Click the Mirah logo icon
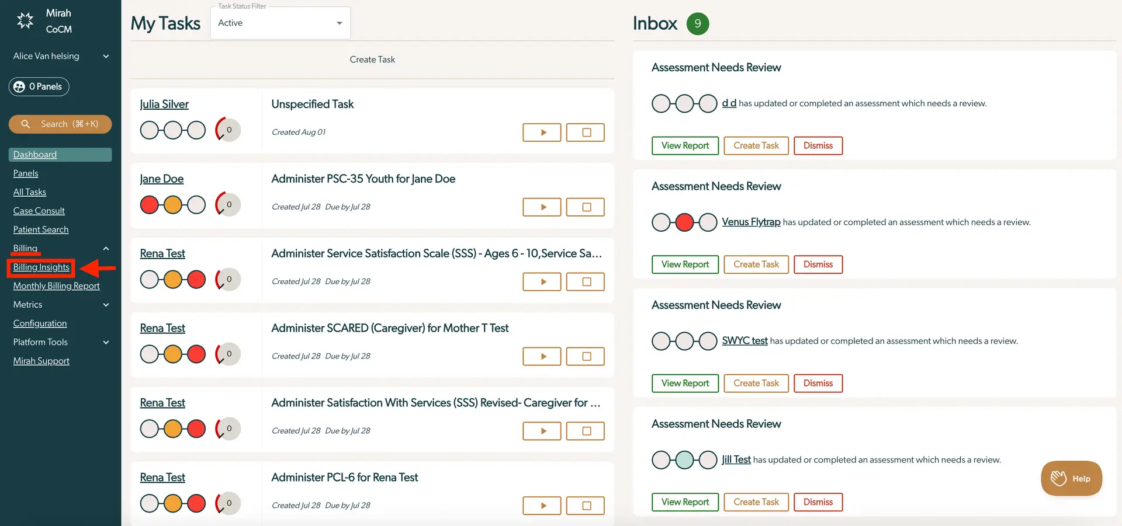This screenshot has width=1122, height=526. click(x=25, y=19)
